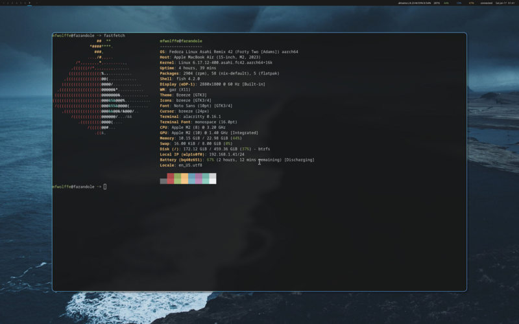Click the 'WM: gar (X11)' line
The width and height of the screenshot is (519, 324).
(x=175, y=89)
